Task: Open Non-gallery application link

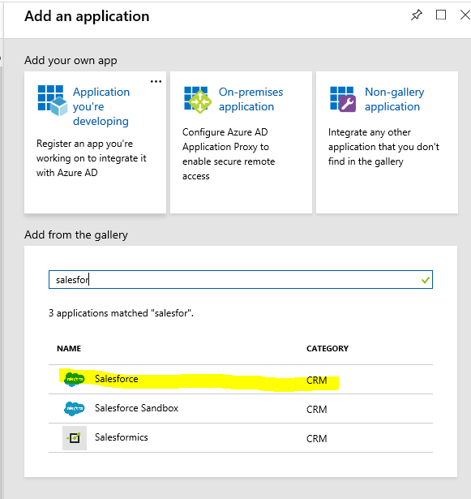Action: [x=394, y=99]
